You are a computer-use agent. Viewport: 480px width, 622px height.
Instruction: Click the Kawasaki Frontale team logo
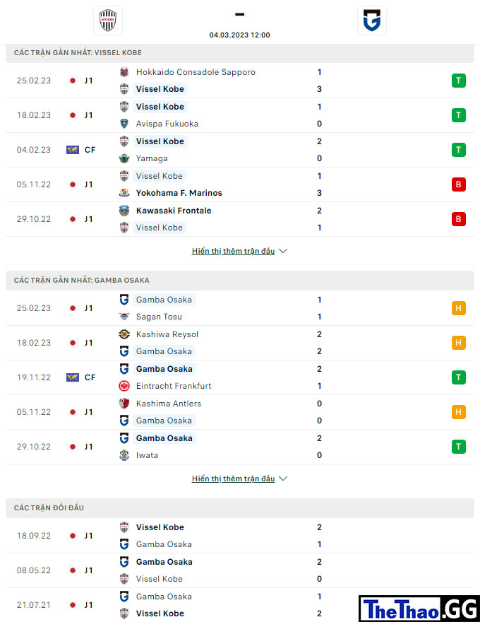pyautogui.click(x=124, y=211)
